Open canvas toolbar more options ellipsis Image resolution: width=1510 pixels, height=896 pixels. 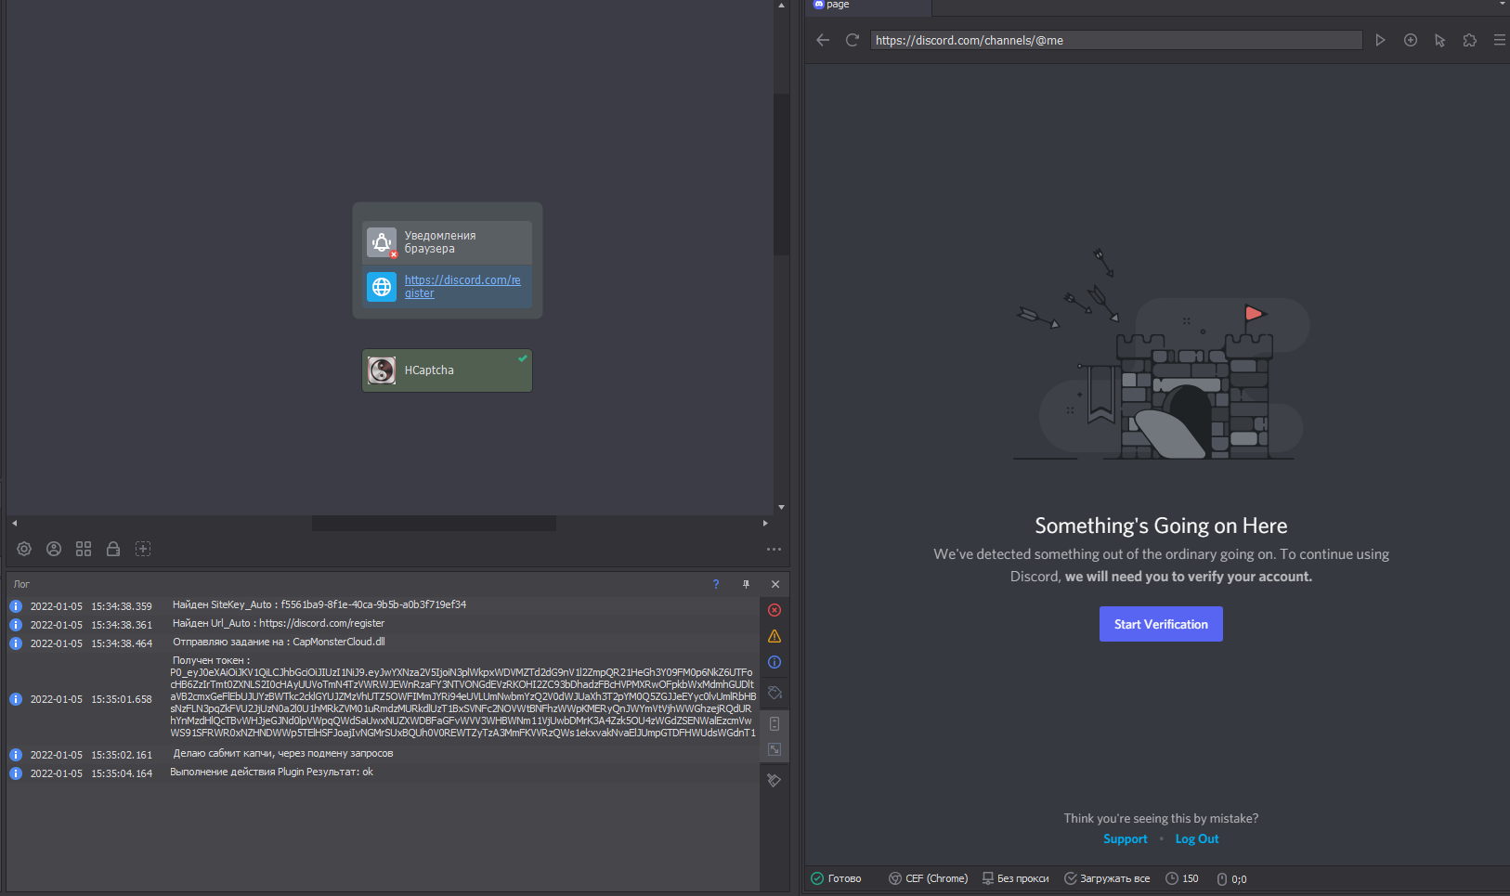click(774, 549)
